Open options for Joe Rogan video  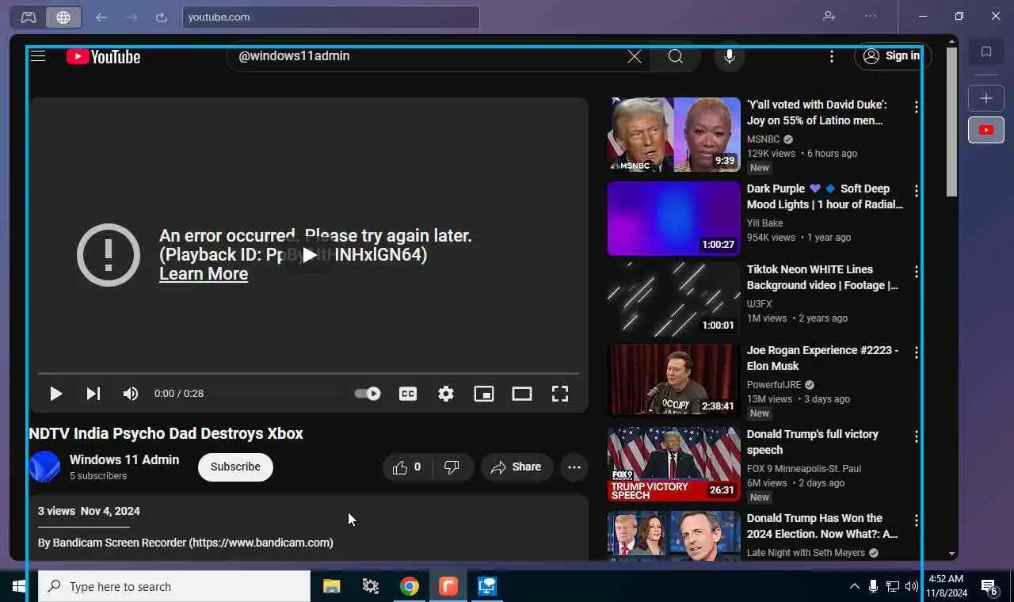pos(917,352)
